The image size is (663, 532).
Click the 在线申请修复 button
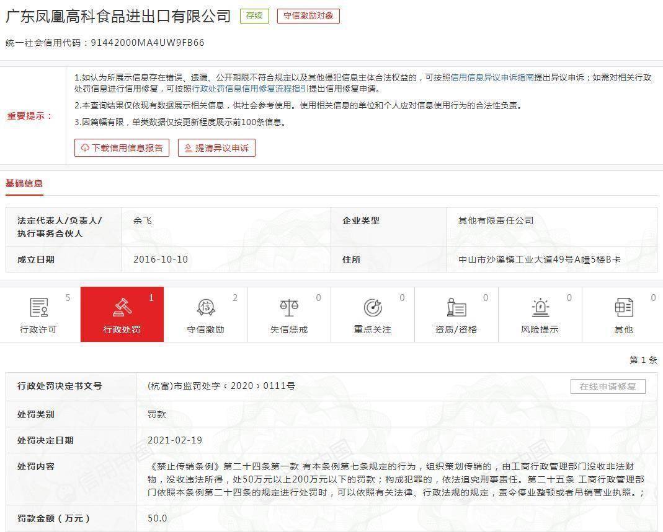608,386
